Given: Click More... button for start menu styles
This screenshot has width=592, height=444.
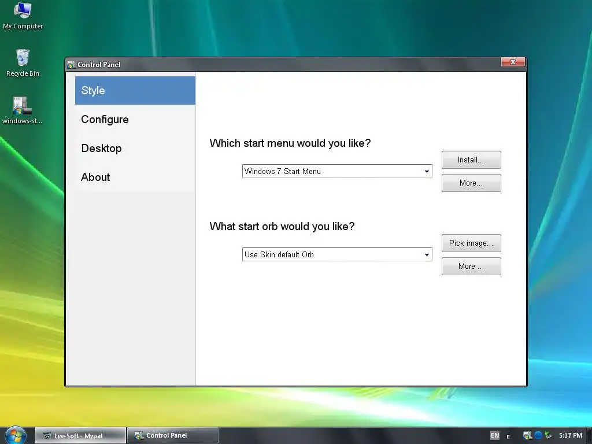Looking at the screenshot, I should pyautogui.click(x=471, y=183).
